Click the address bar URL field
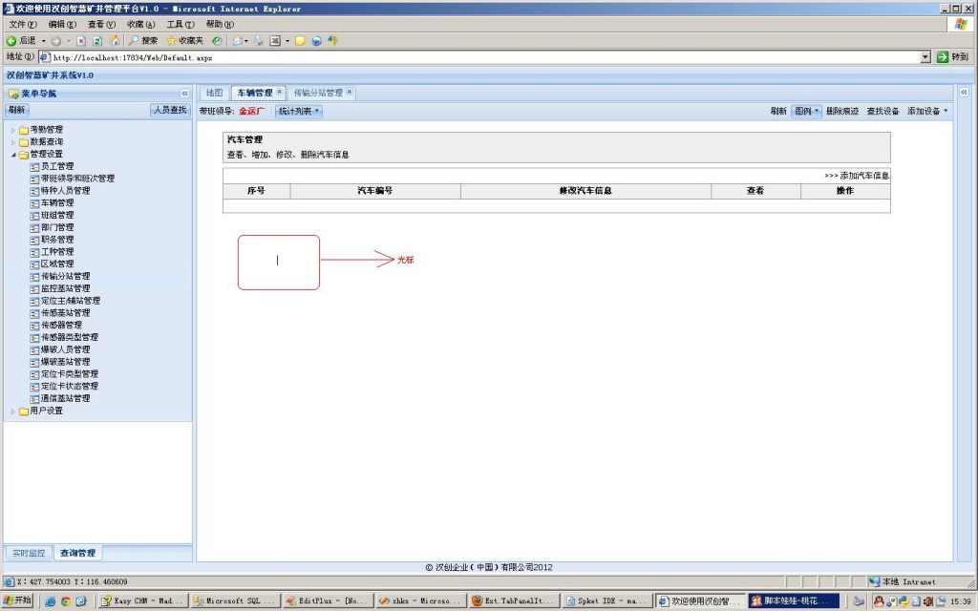This screenshot has height=611, width=978. point(480,57)
